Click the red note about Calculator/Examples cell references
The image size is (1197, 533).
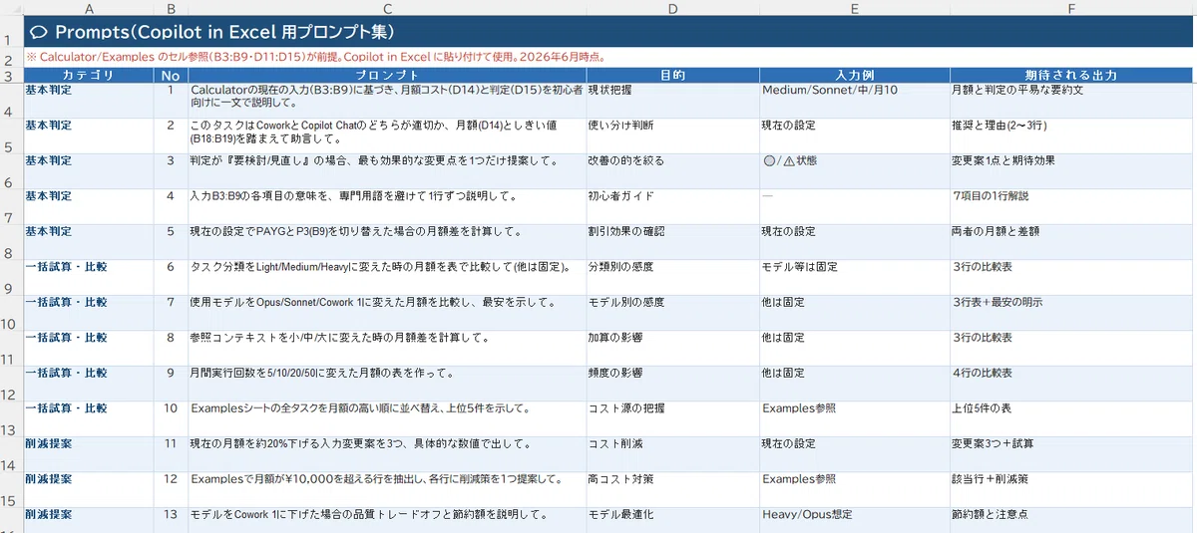607,57
